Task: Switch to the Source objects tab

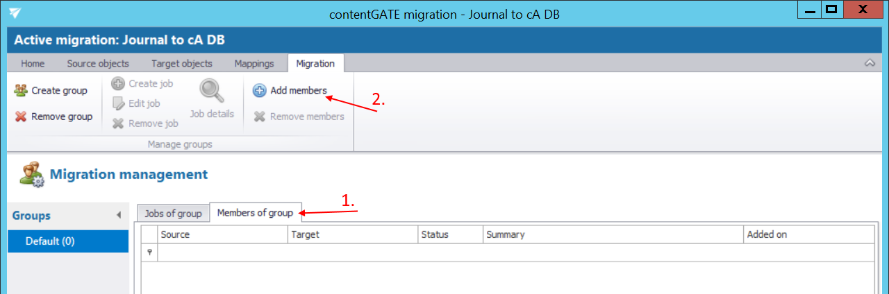Action: click(x=98, y=64)
